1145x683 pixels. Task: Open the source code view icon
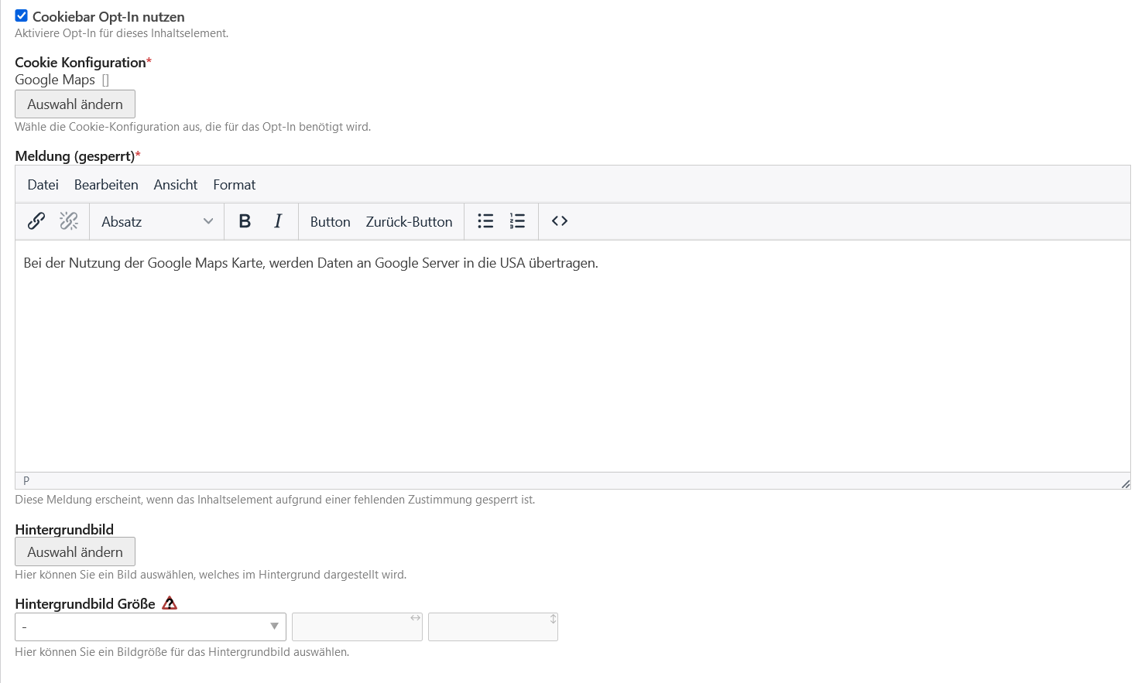tap(560, 221)
